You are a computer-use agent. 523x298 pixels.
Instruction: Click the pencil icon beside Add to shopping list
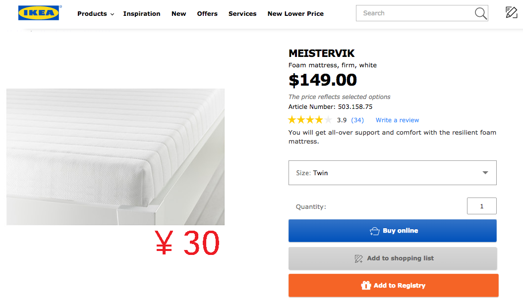click(x=359, y=258)
